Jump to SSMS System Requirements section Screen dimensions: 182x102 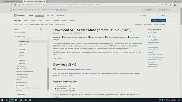(156, 57)
